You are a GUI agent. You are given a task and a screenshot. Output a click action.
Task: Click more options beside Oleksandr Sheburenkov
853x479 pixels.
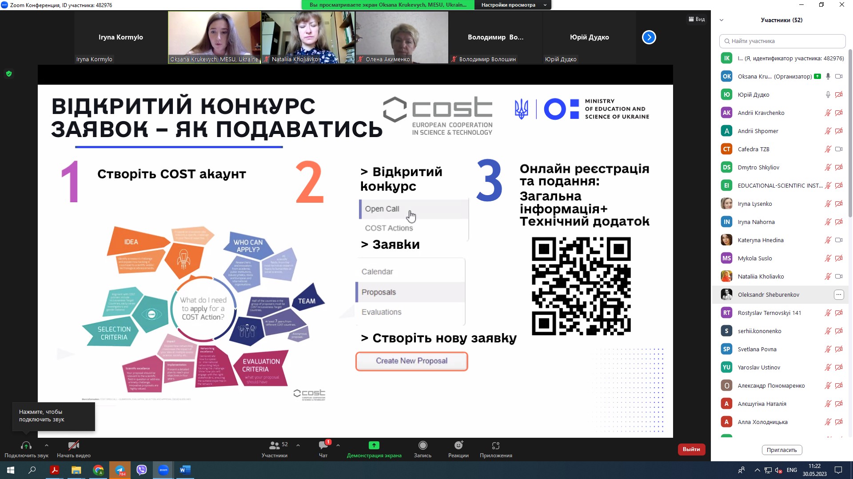tap(838, 294)
